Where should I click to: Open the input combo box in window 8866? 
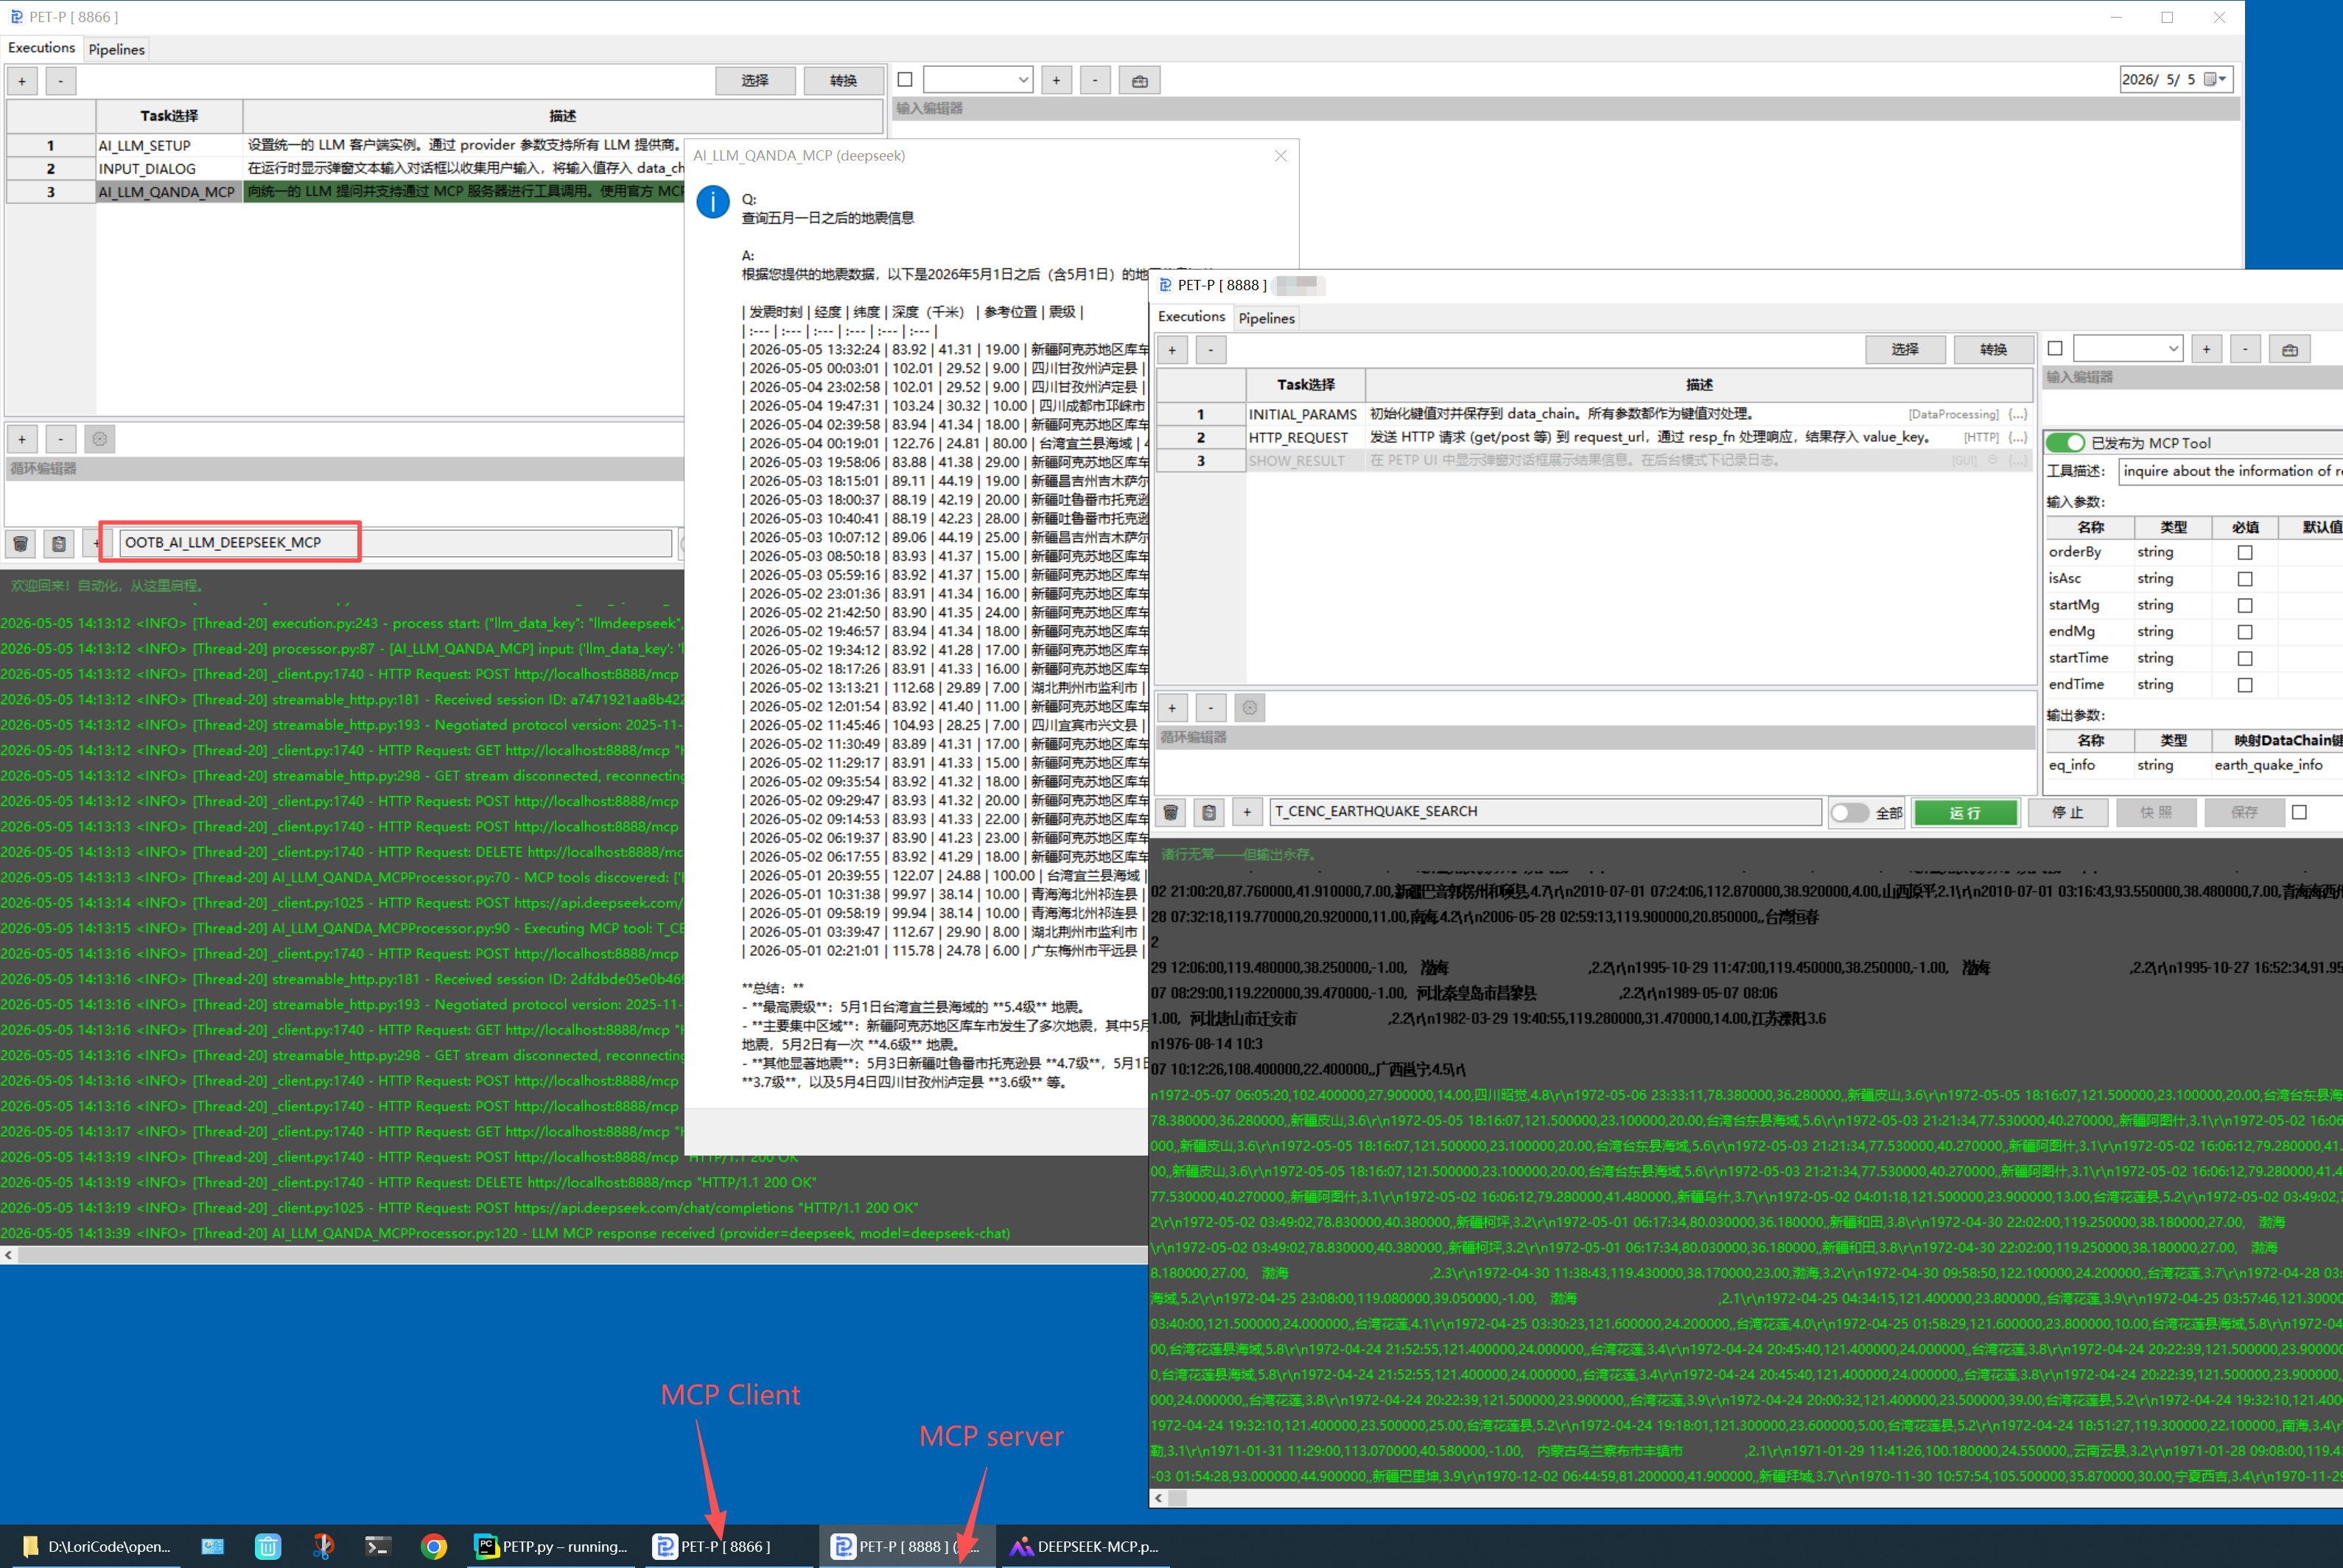[978, 80]
